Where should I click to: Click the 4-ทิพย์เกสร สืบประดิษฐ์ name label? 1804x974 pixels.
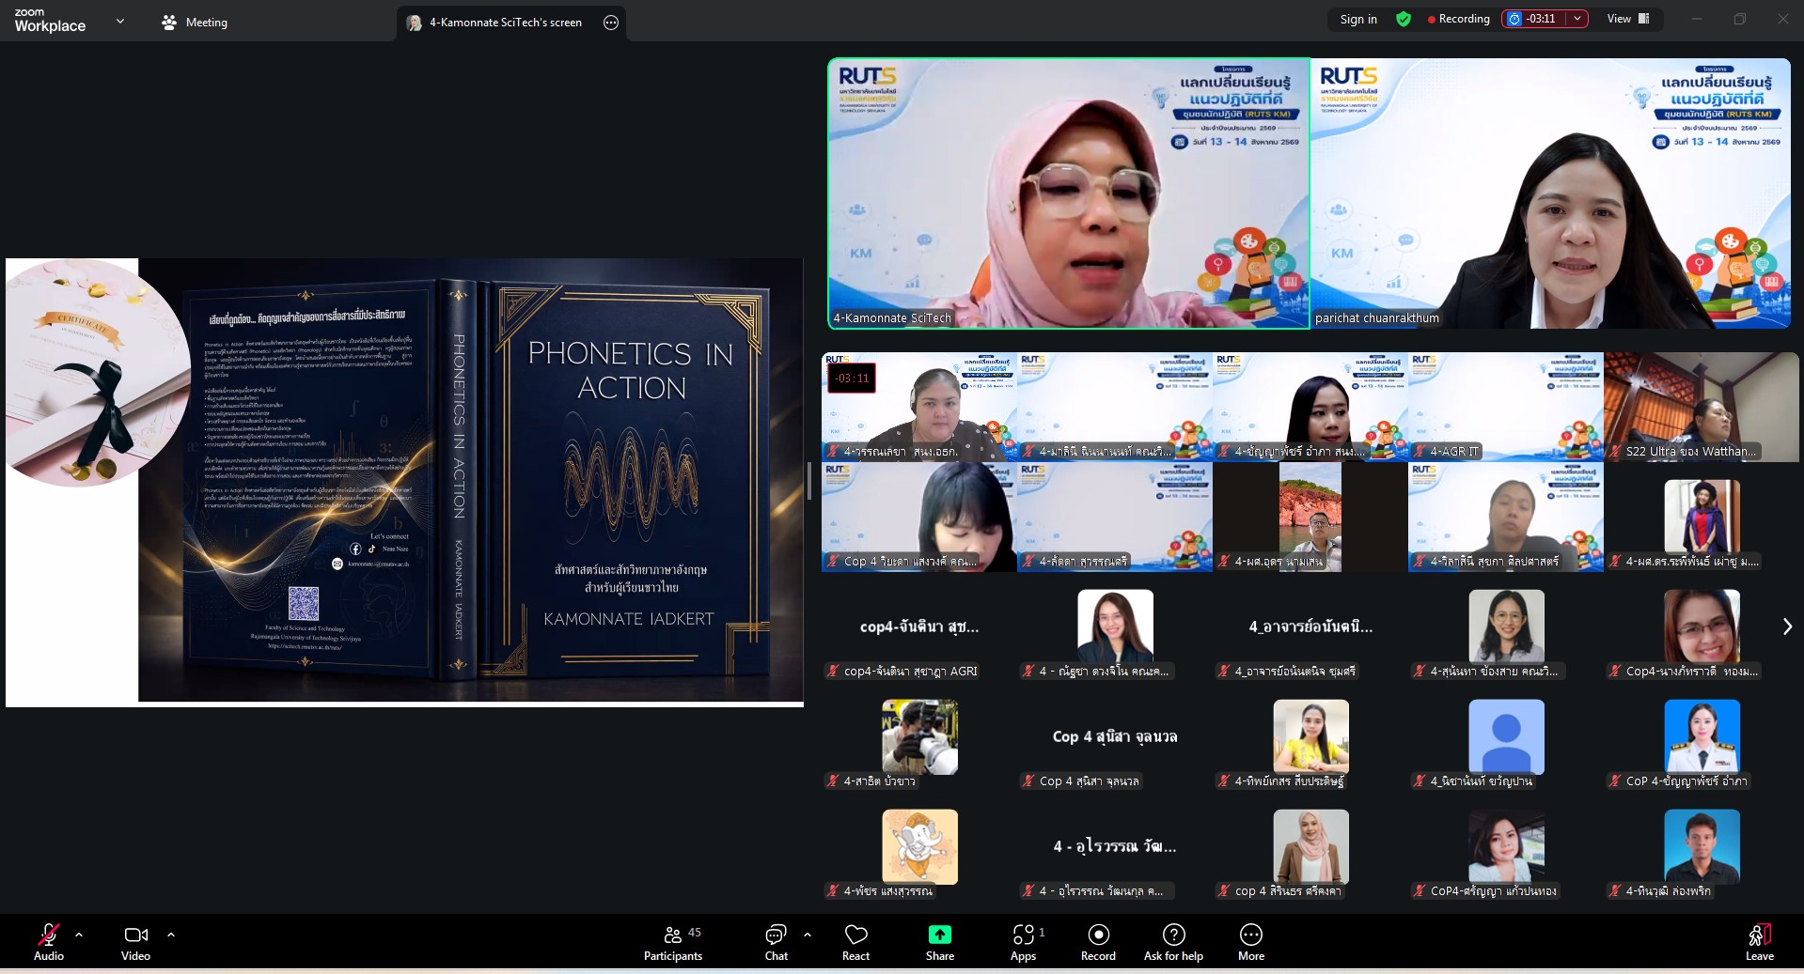click(x=1289, y=781)
